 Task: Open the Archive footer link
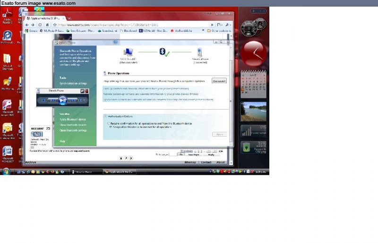point(31,162)
